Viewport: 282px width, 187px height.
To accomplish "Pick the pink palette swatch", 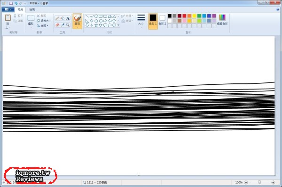I will 184,21.
